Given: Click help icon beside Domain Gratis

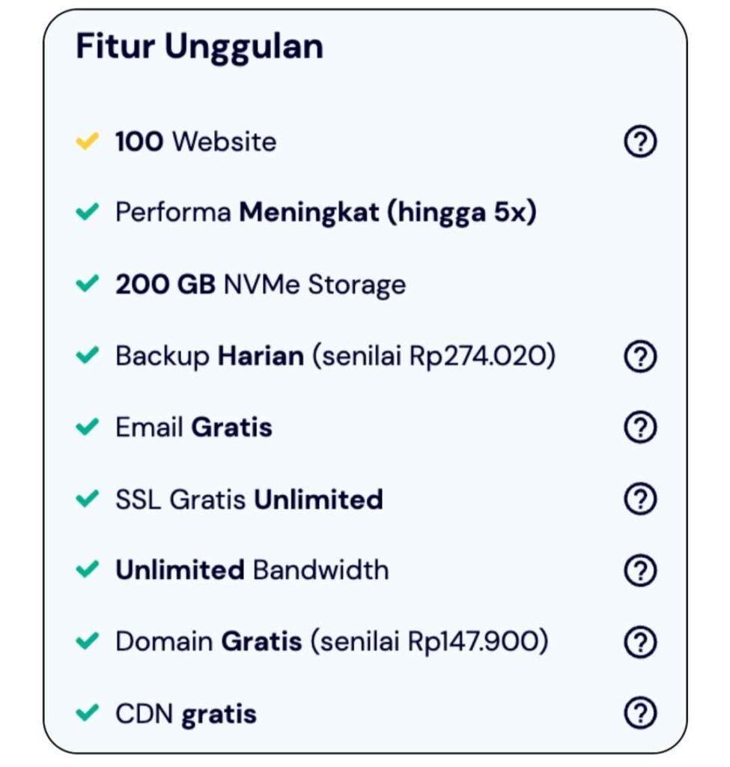Looking at the screenshot, I should [x=640, y=641].
